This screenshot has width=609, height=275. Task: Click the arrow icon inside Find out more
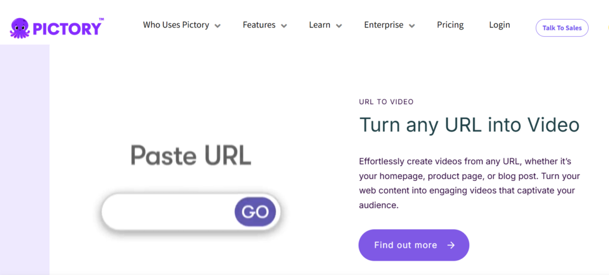click(451, 245)
